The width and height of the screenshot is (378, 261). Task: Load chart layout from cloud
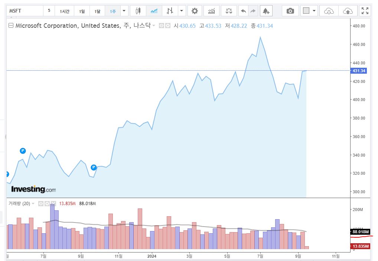(x=329, y=11)
